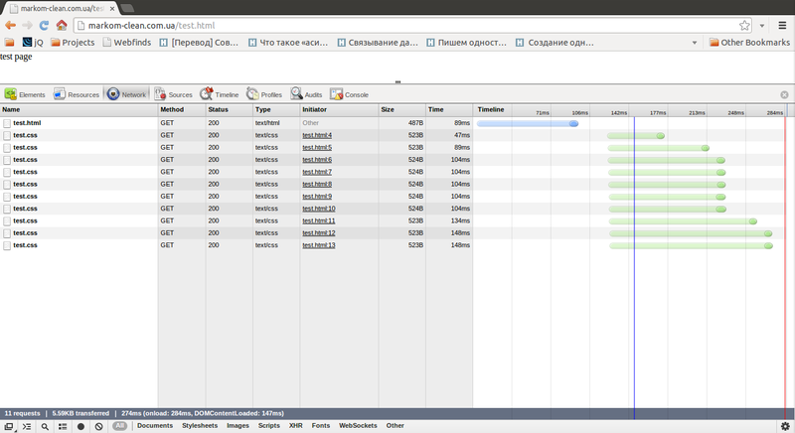Show the console drawer icon
The image size is (795, 433).
pyautogui.click(x=27, y=426)
